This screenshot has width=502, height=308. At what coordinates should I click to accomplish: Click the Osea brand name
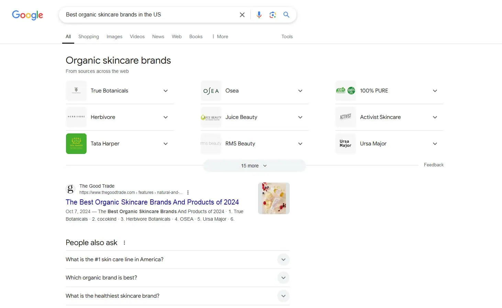tap(232, 91)
